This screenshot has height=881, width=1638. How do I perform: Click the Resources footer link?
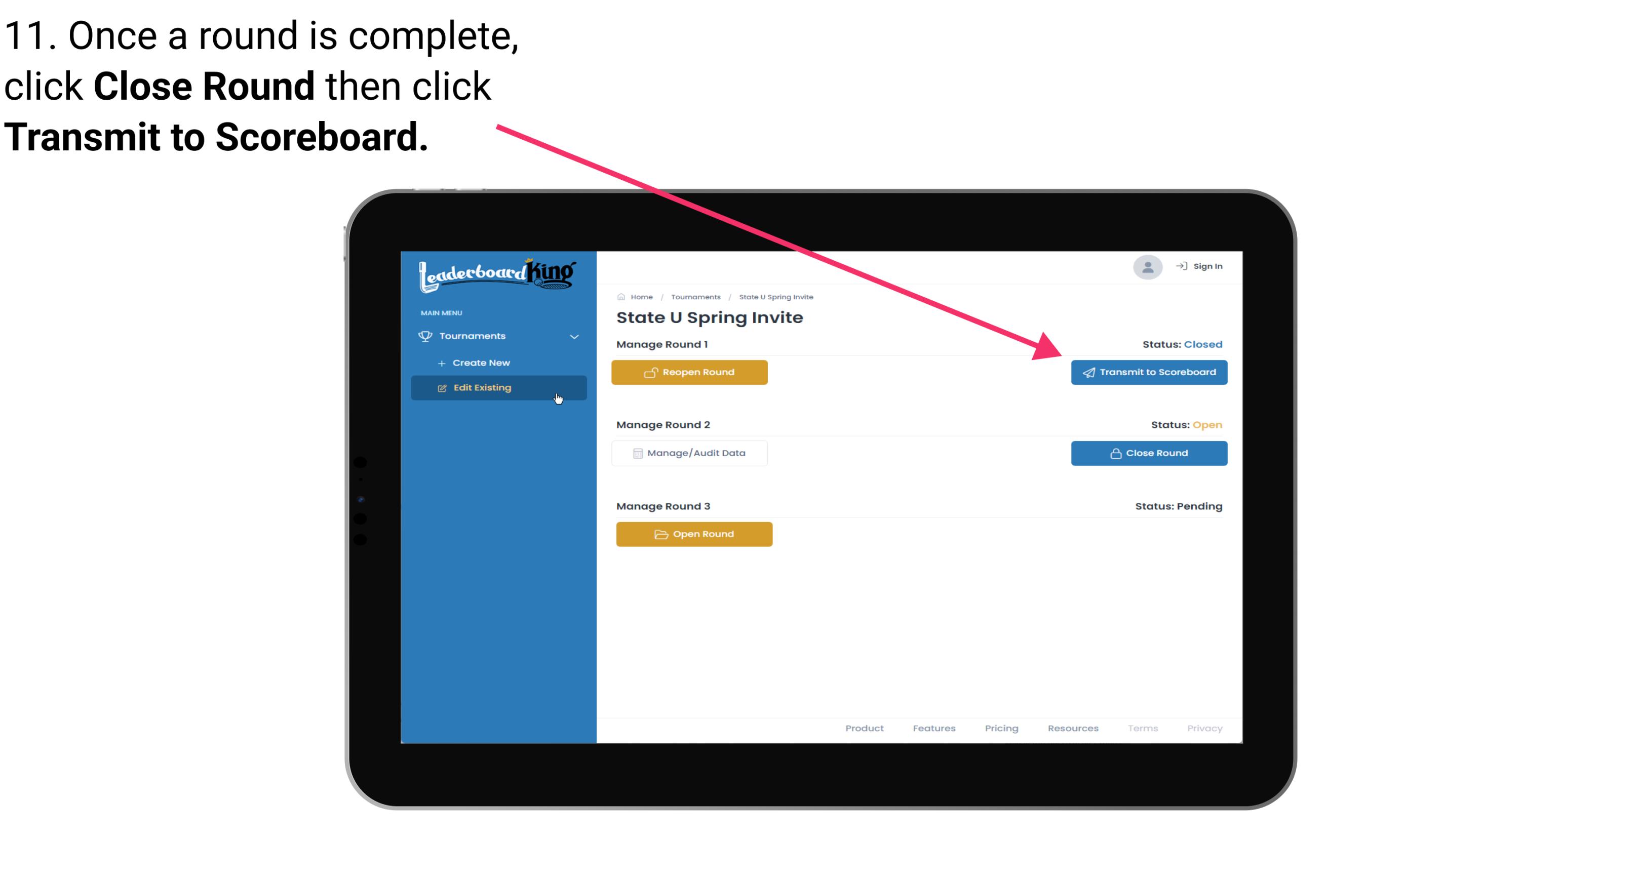[x=1074, y=727]
